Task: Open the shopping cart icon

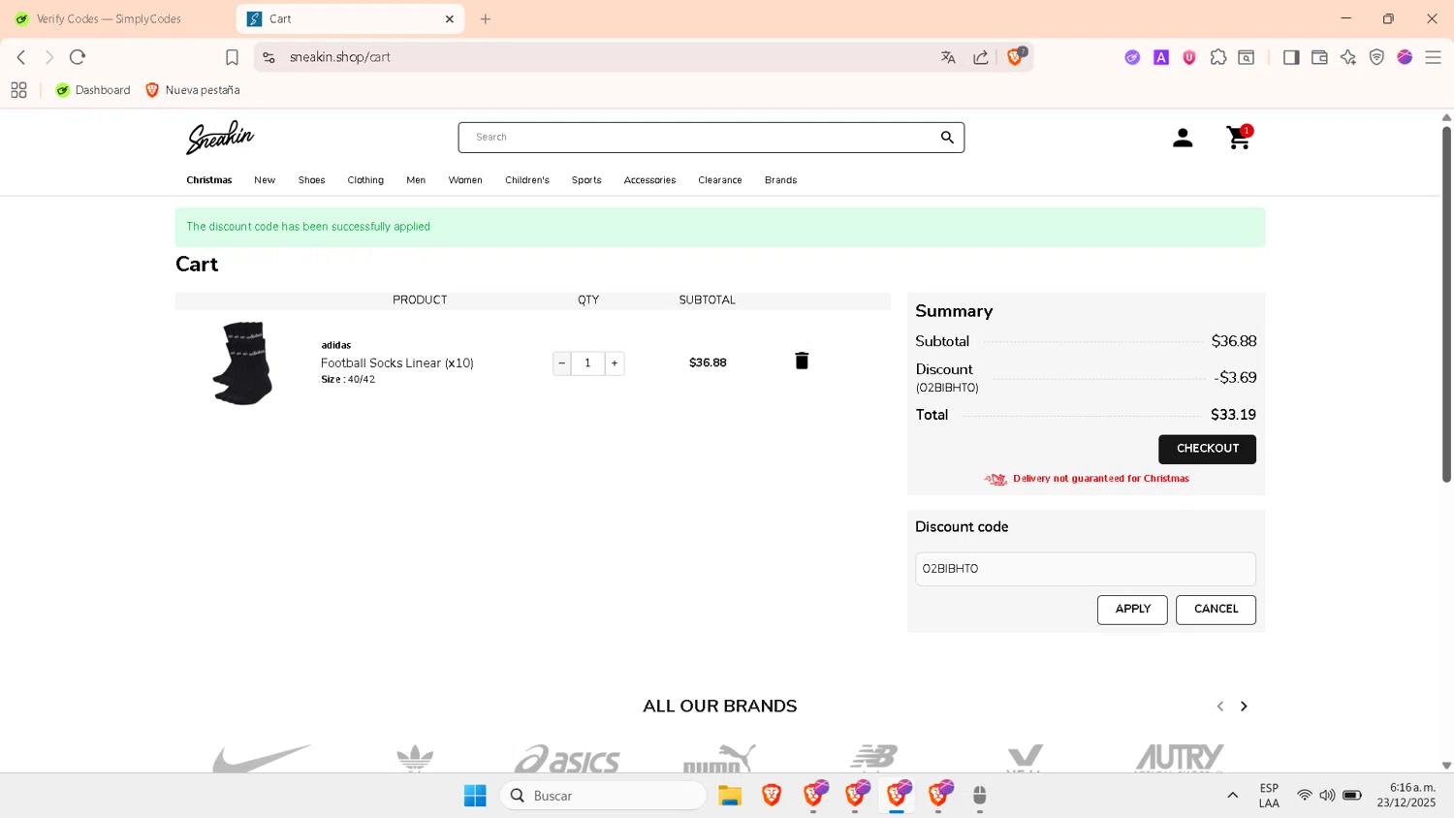Action: [x=1239, y=138]
